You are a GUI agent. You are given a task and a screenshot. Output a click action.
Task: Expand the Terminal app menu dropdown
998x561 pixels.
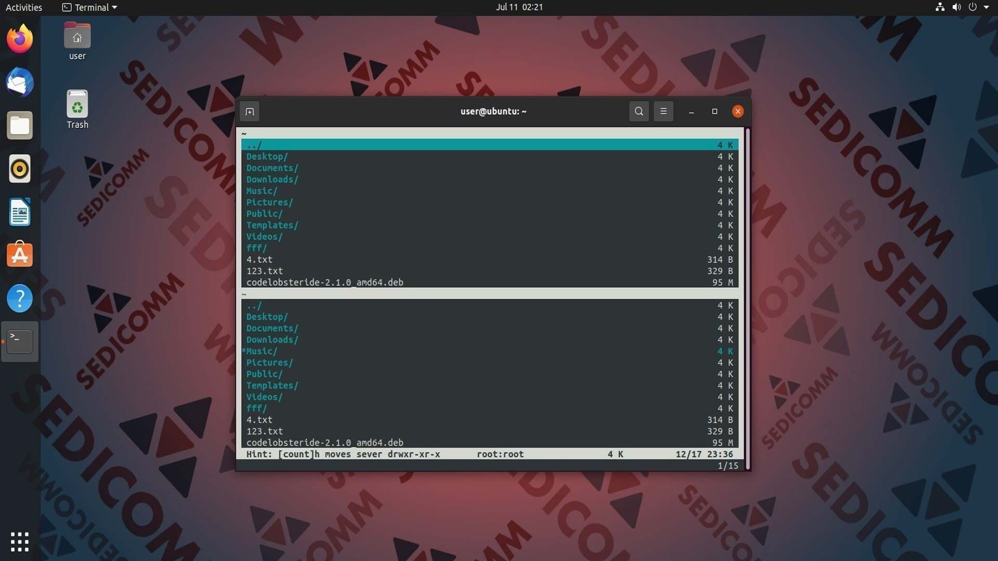click(x=89, y=7)
